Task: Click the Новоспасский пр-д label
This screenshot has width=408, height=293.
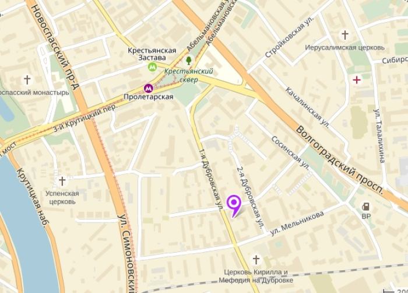Action: [55, 47]
